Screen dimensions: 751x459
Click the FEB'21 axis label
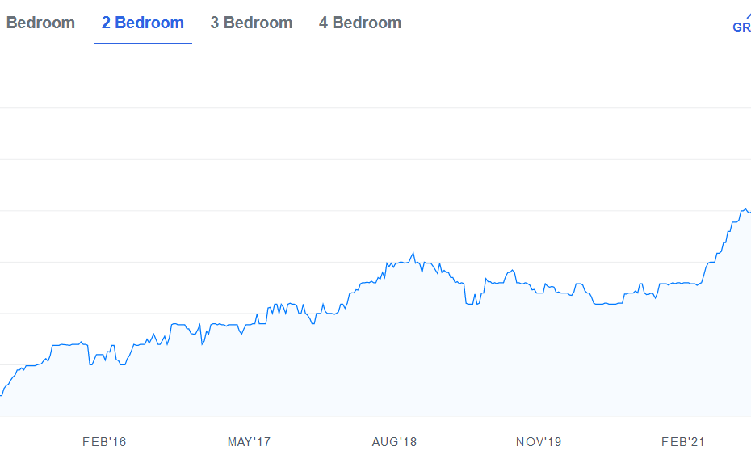(683, 442)
